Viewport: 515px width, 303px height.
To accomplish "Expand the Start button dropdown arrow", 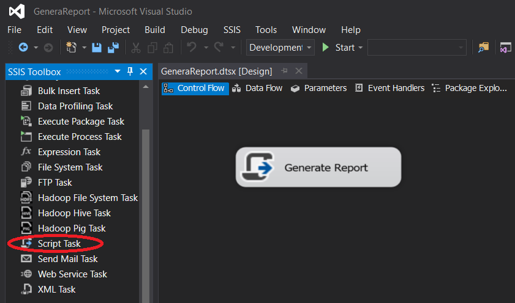I will [360, 48].
